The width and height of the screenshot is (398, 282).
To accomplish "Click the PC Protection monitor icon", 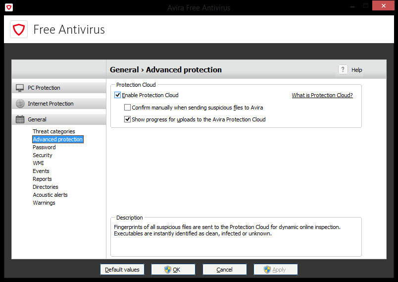I will click(x=20, y=88).
